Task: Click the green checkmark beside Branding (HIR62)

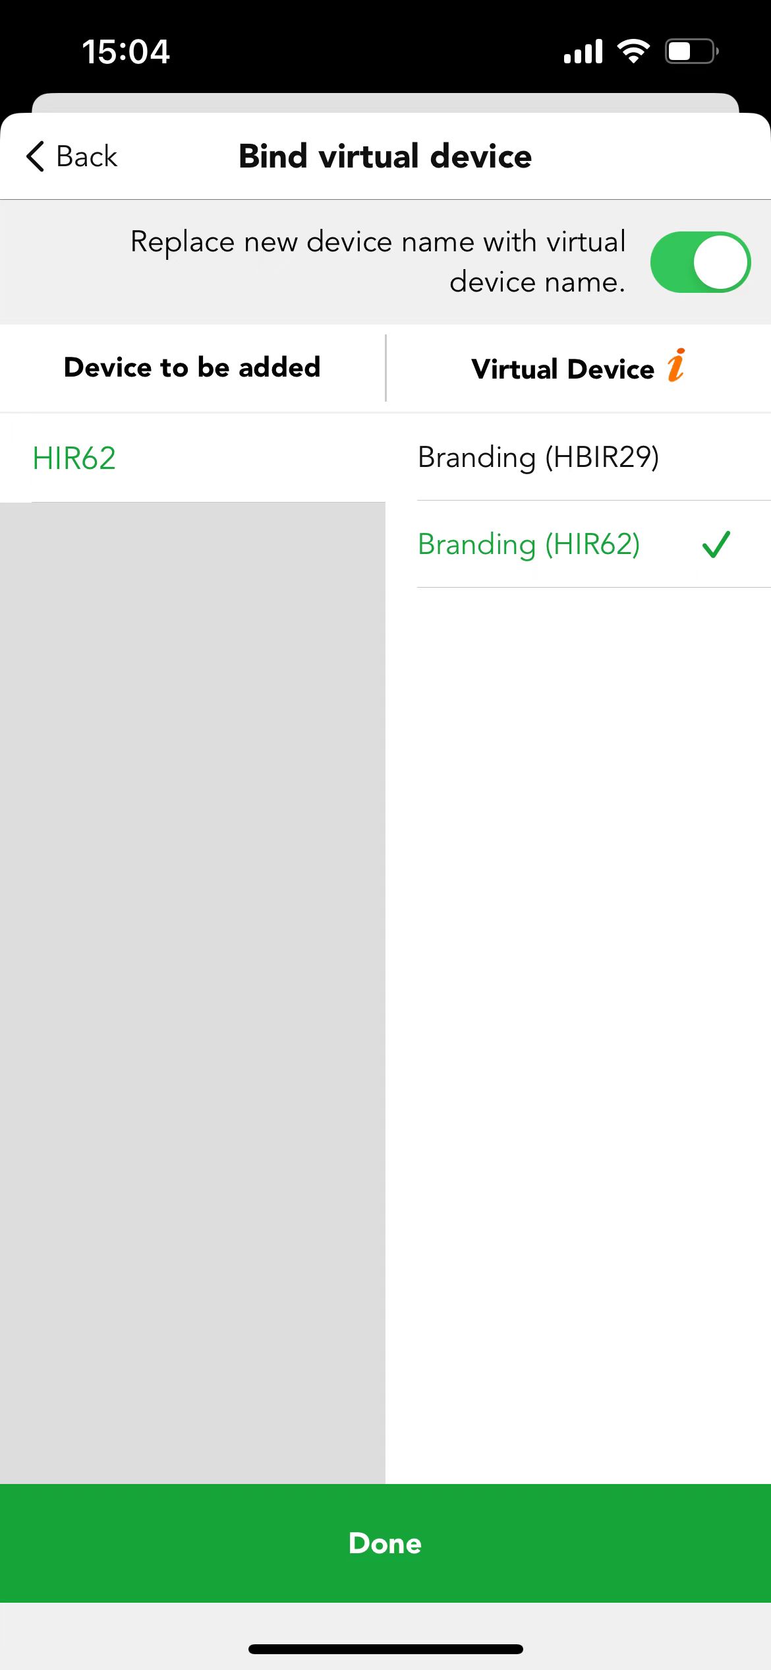Action: [x=716, y=545]
